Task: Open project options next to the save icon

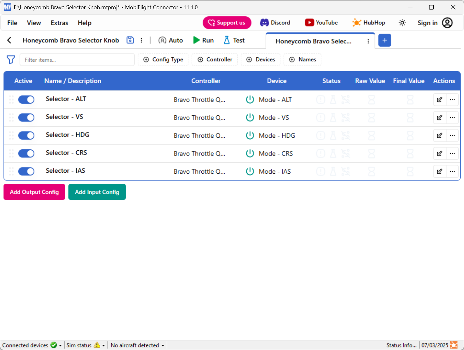Action: point(141,40)
